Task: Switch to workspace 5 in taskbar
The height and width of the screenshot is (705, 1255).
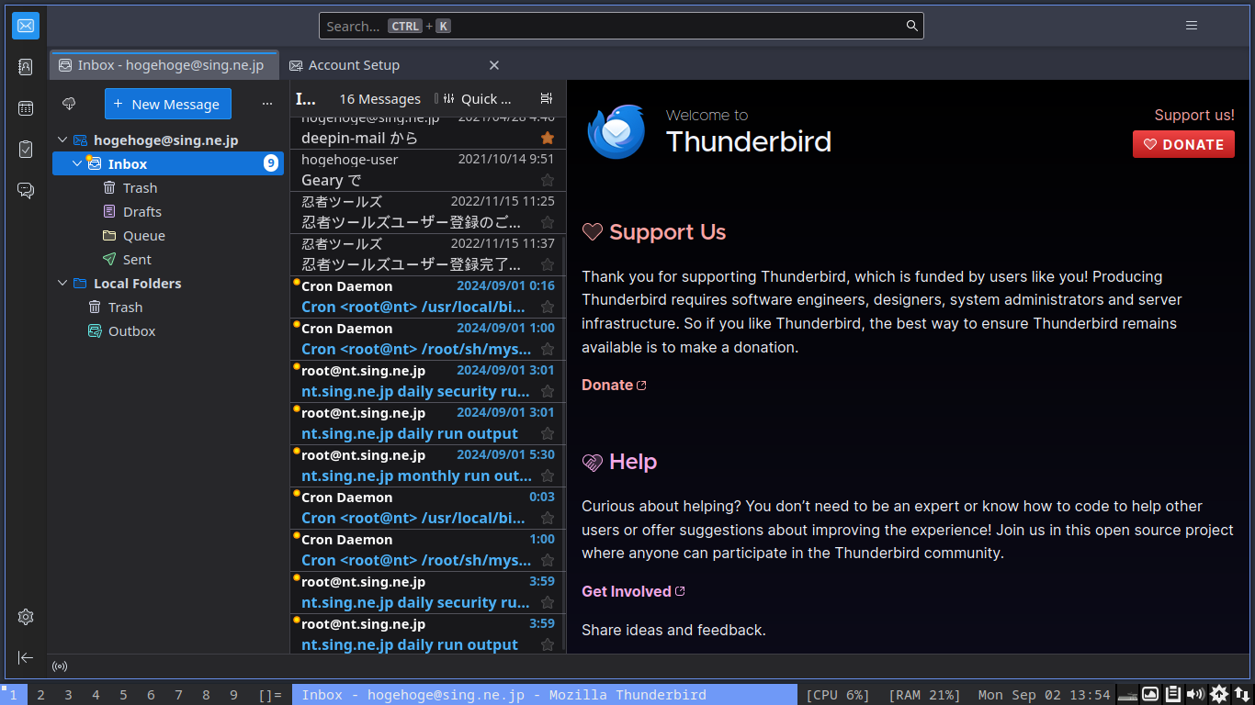Action: click(123, 695)
